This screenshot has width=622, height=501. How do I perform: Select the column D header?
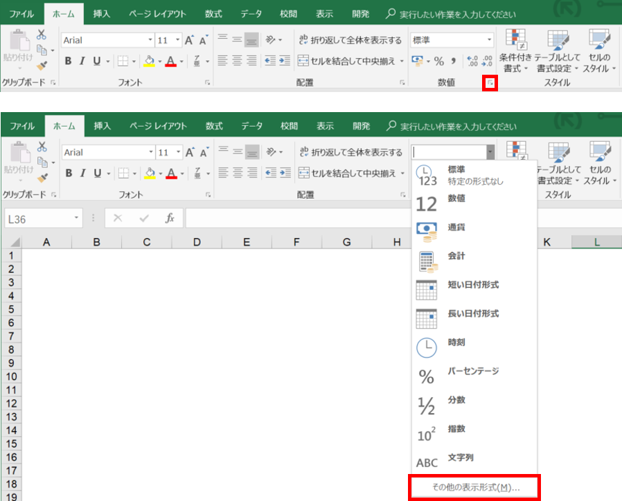click(197, 242)
